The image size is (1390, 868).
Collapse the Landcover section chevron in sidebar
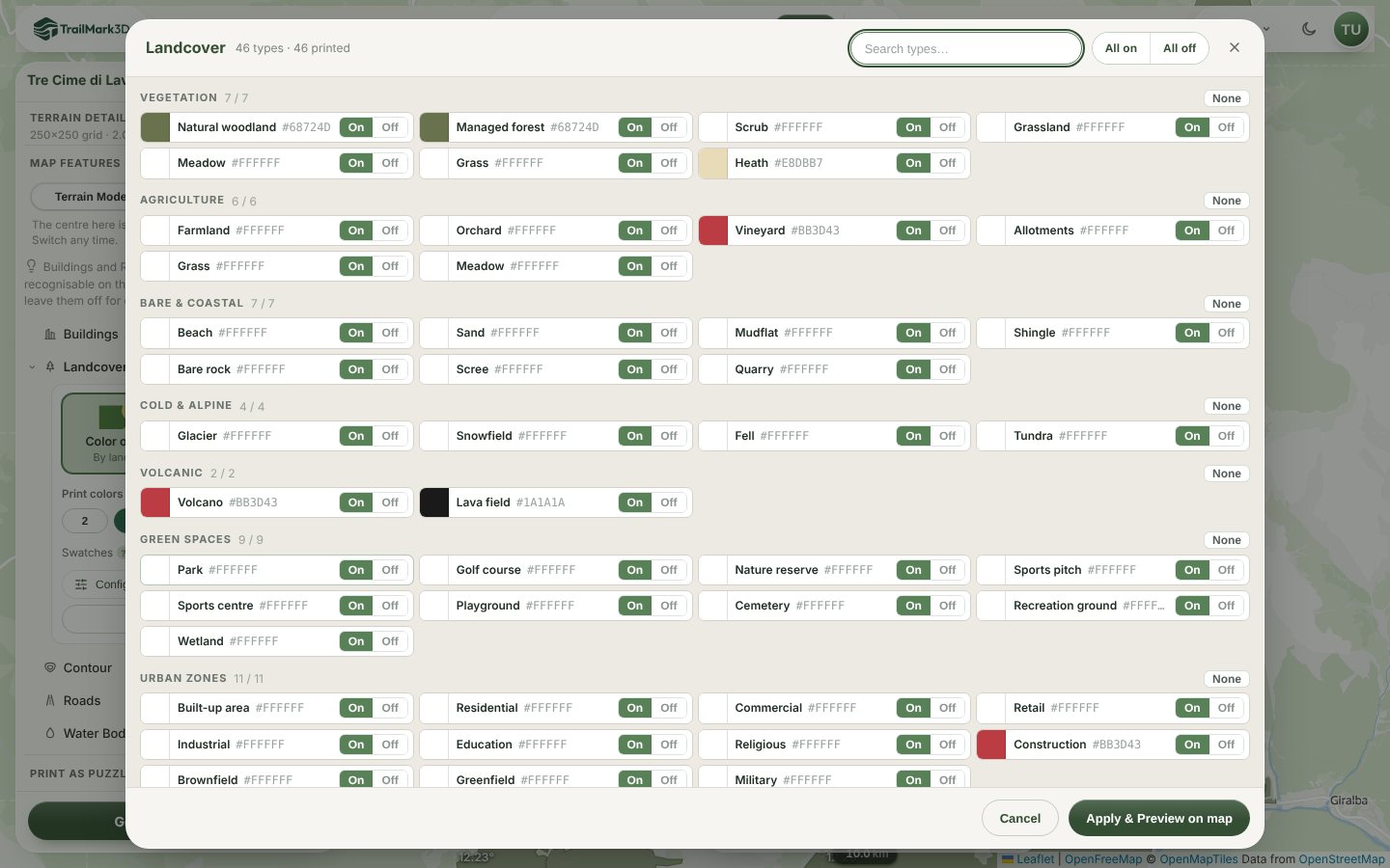coord(32,367)
